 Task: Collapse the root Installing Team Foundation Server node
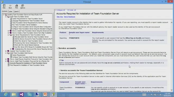(4, 15)
